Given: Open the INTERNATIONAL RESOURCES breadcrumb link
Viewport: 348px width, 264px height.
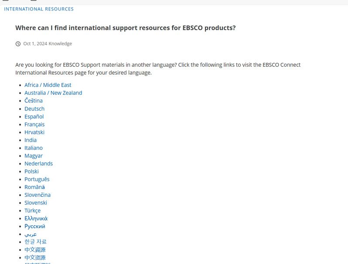Looking at the screenshot, I should (x=39, y=9).
